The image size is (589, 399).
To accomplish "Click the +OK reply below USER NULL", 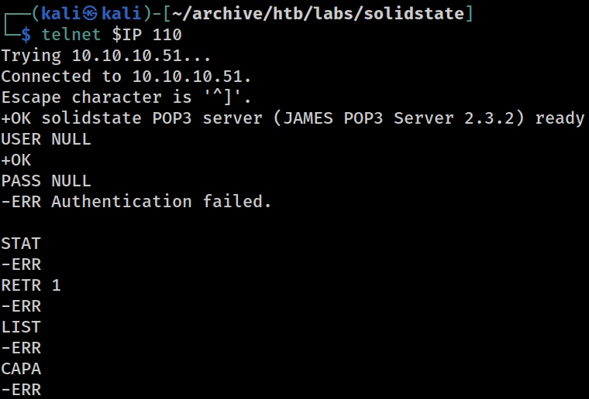I will (16, 160).
